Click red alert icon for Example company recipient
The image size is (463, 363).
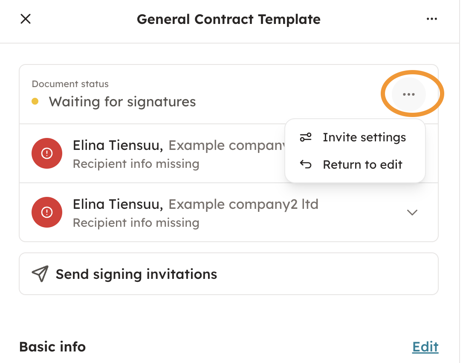pyautogui.click(x=47, y=154)
